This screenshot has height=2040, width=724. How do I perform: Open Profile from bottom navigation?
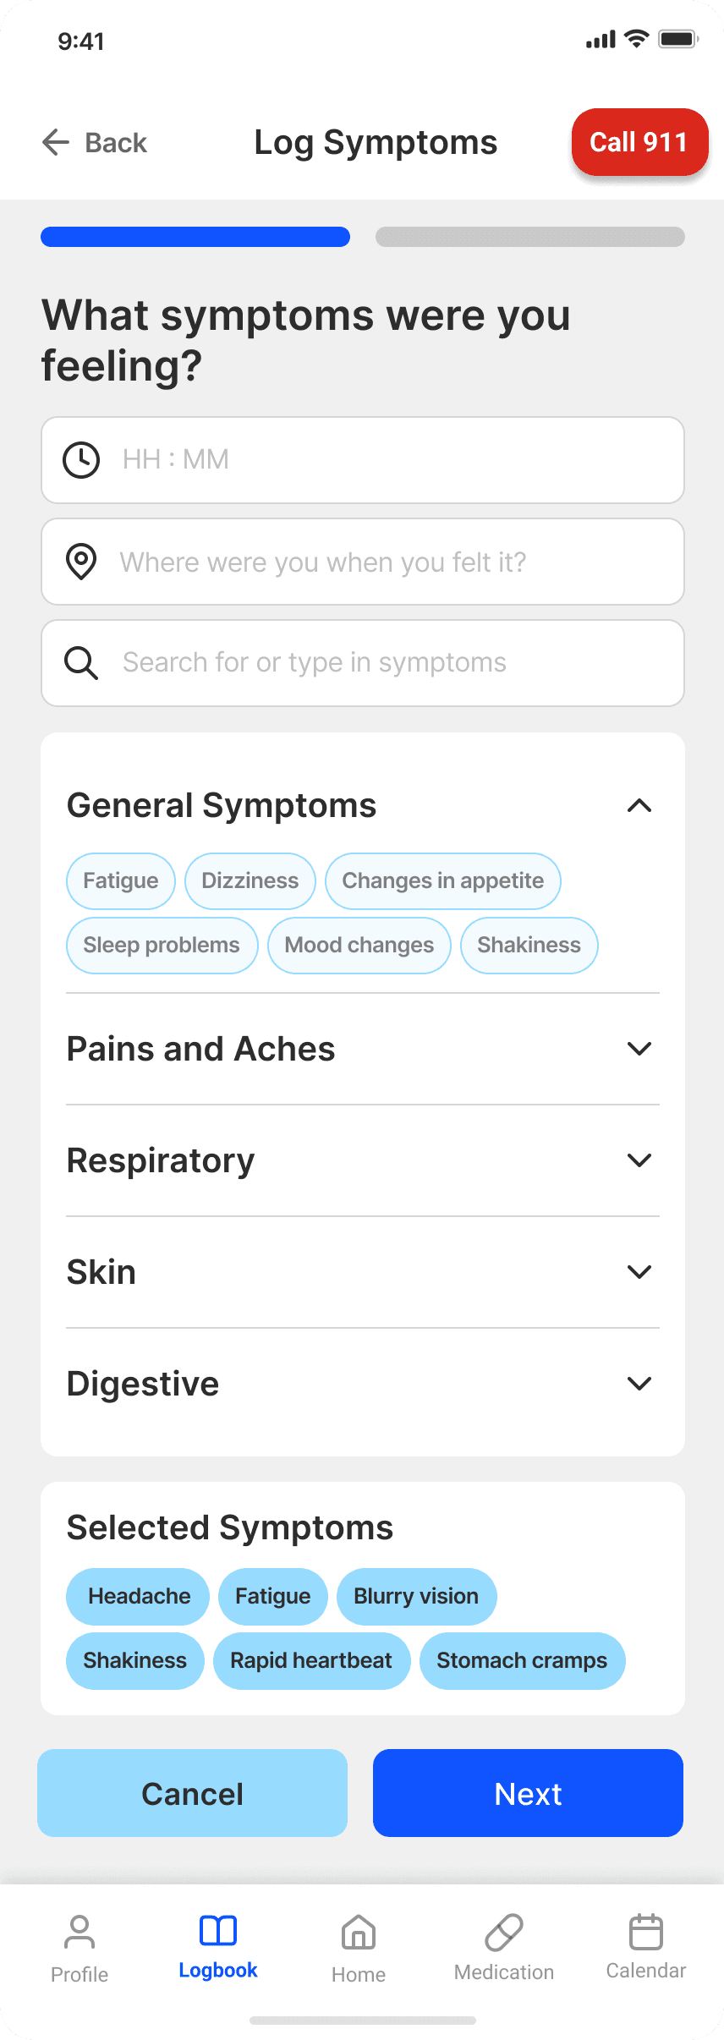click(x=80, y=1949)
